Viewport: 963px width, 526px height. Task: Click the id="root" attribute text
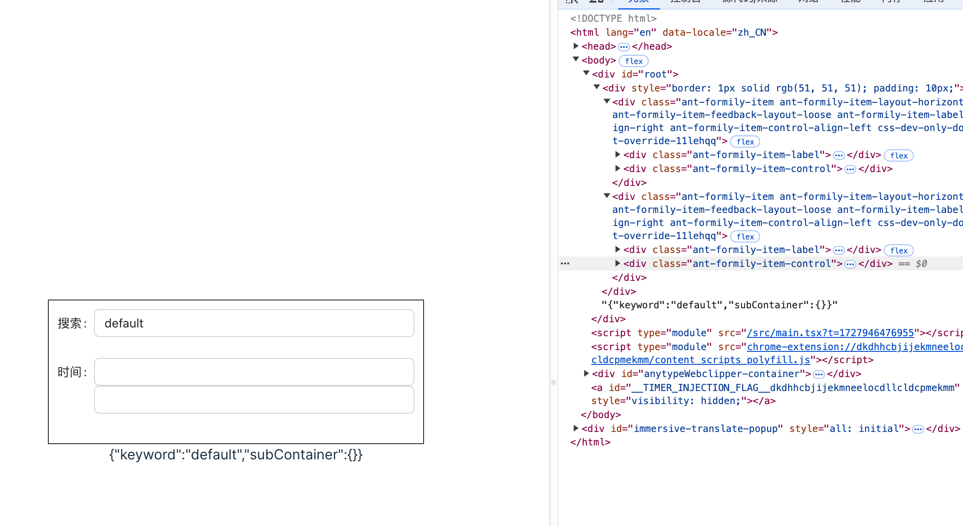(x=647, y=74)
